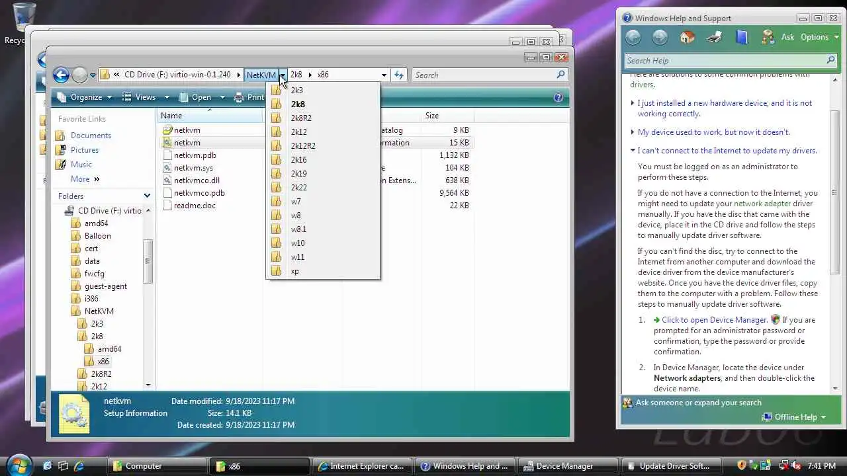847x476 pixels.
Task: Choose 2k19 from breadcrumb dropdown
Action: point(323,173)
